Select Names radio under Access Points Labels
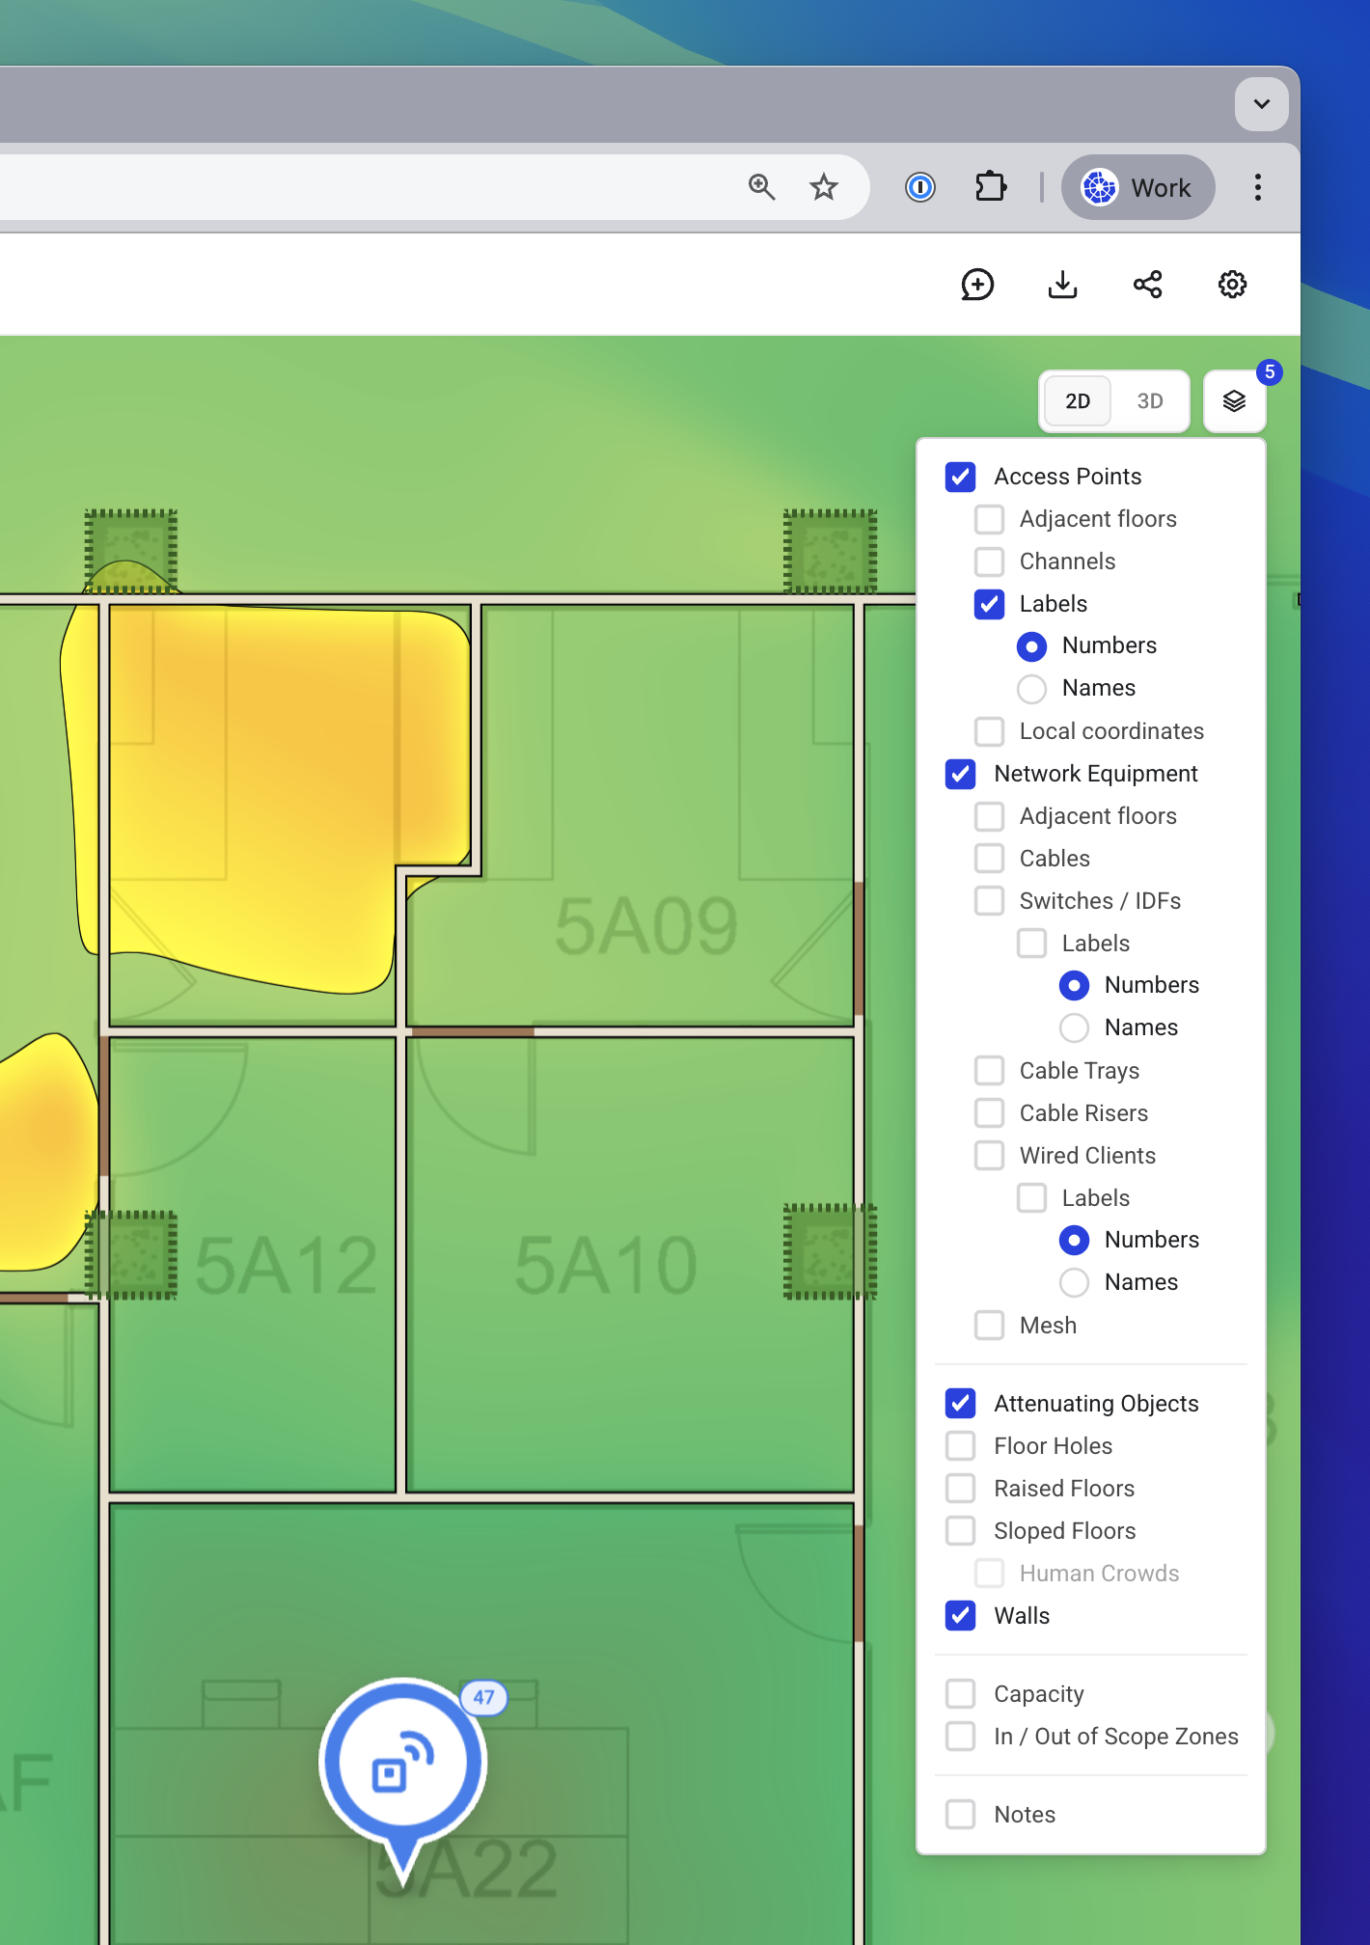1370x1945 pixels. 1031,689
